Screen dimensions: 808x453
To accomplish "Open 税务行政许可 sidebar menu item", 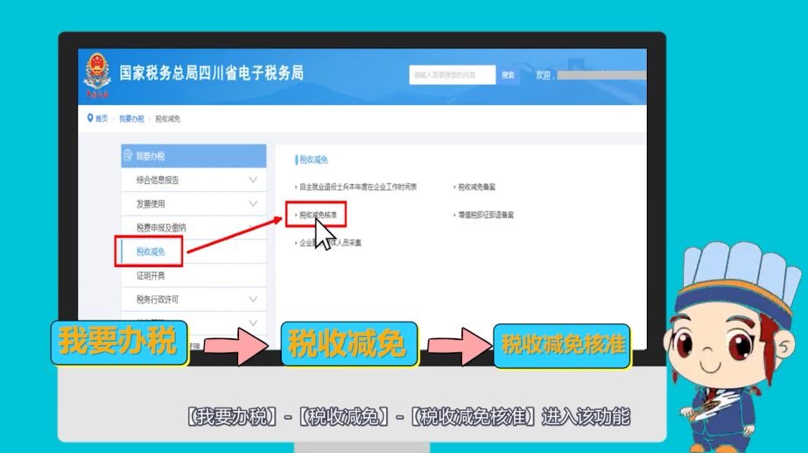I will 193,300.
